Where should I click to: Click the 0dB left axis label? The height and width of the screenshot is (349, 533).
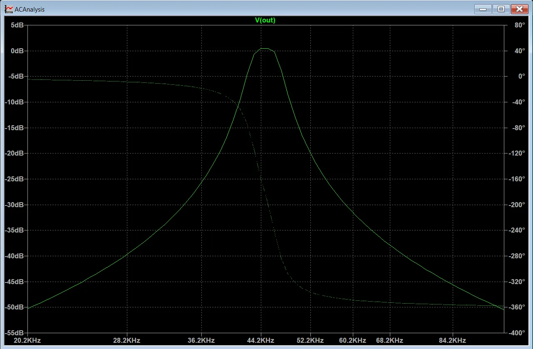tap(17, 51)
